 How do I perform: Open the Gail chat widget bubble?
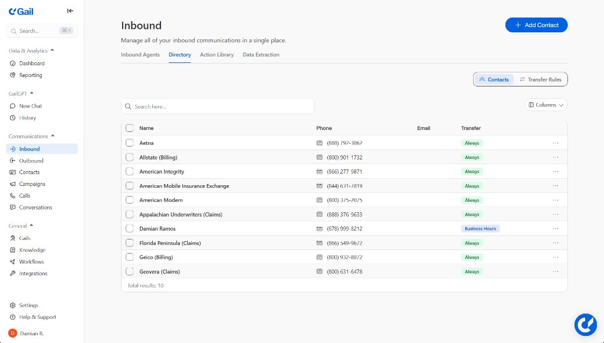click(585, 324)
